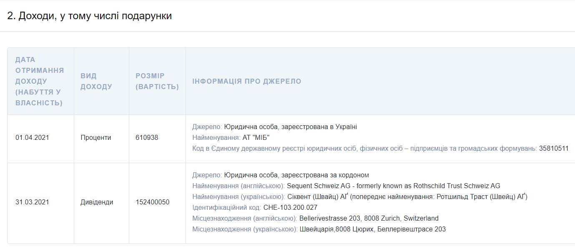Click the amount value 152400050
575x251 pixels.
pos(153,202)
